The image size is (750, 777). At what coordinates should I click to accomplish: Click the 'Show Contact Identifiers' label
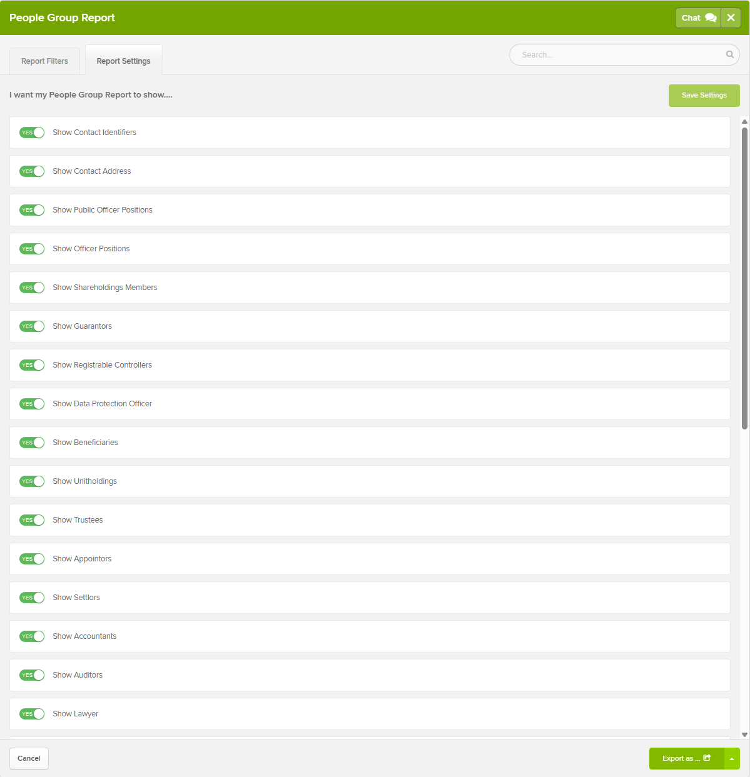pos(94,133)
